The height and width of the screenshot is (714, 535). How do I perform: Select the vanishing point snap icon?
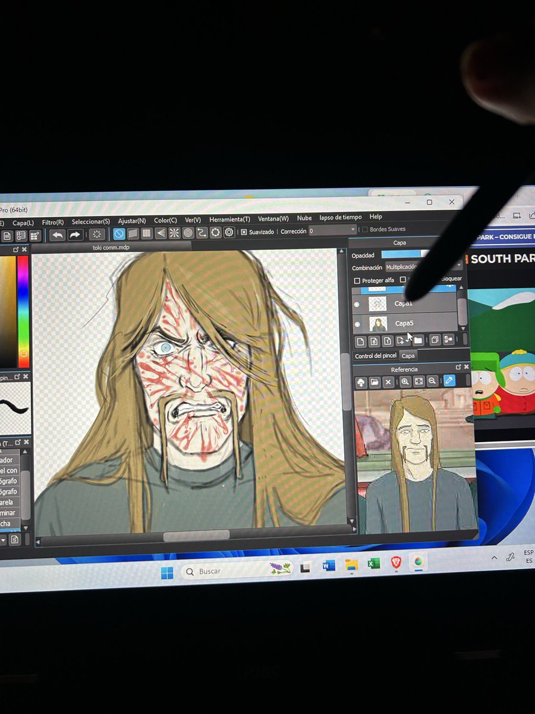pos(160,233)
